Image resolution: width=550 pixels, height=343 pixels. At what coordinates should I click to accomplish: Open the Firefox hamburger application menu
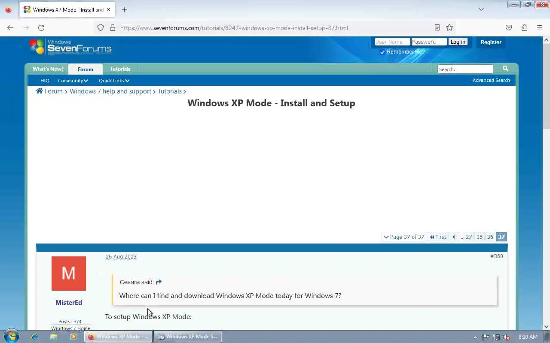(x=540, y=27)
